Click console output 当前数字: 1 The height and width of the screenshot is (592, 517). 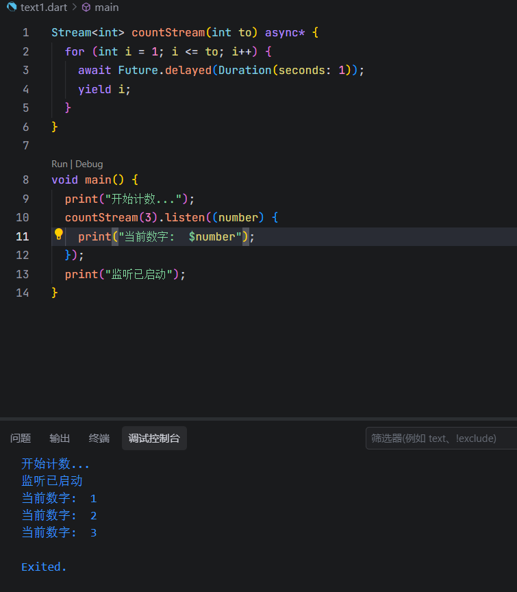click(60, 498)
